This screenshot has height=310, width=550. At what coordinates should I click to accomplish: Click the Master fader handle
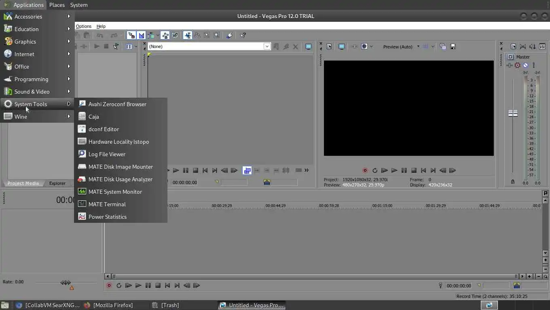click(513, 113)
